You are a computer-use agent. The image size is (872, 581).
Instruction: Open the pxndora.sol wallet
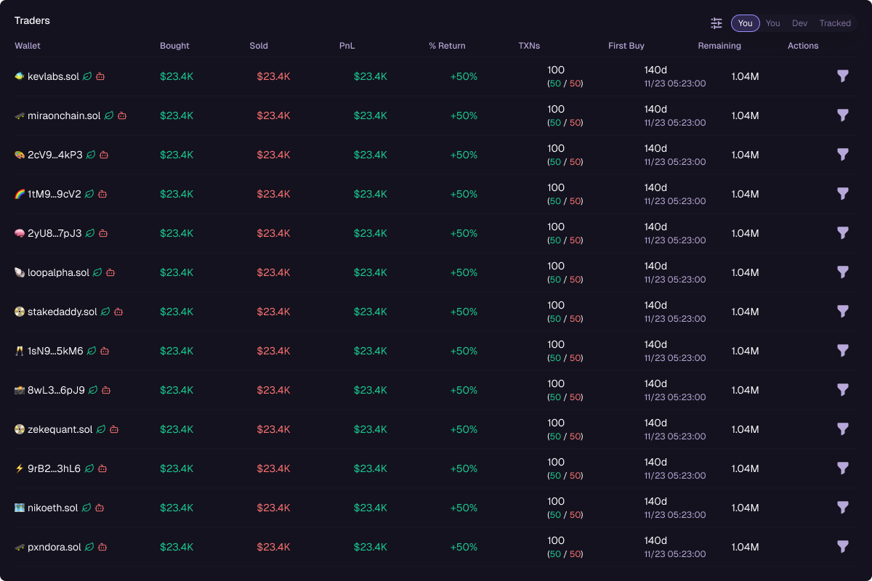coord(54,547)
